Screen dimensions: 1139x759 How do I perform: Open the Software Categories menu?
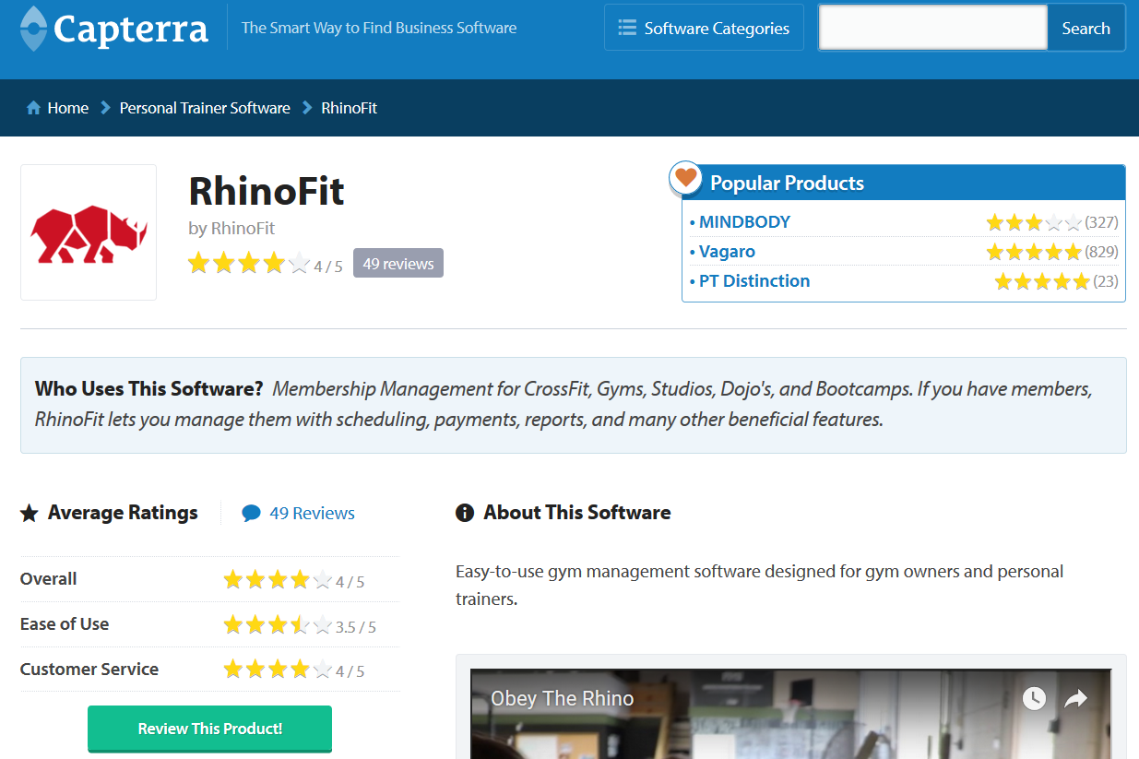(704, 28)
